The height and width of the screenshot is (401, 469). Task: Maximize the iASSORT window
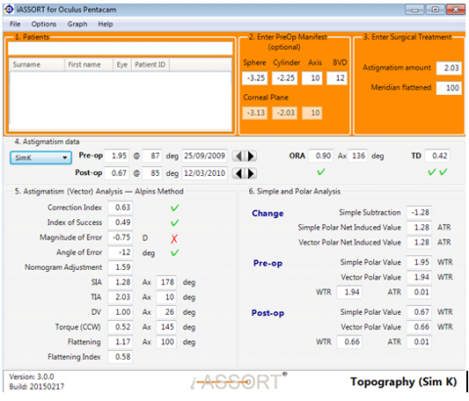[x=435, y=10]
